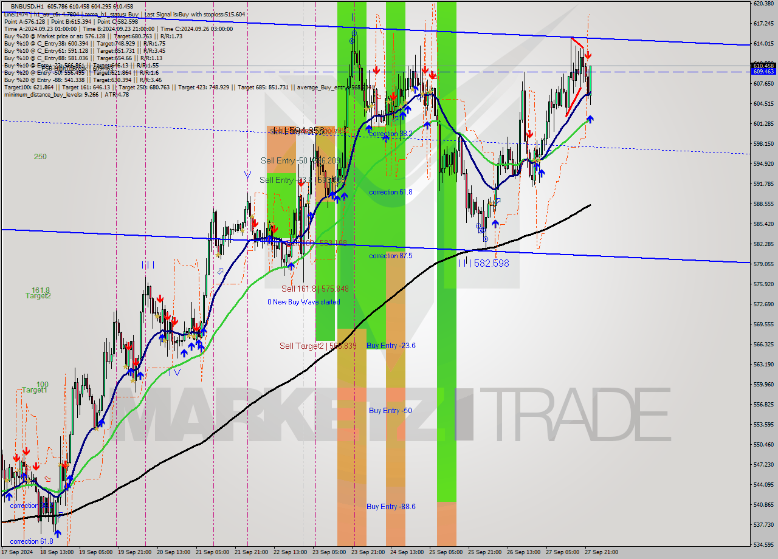Click the 'correction 87.5' label
The height and width of the screenshot is (559, 778).
point(390,256)
